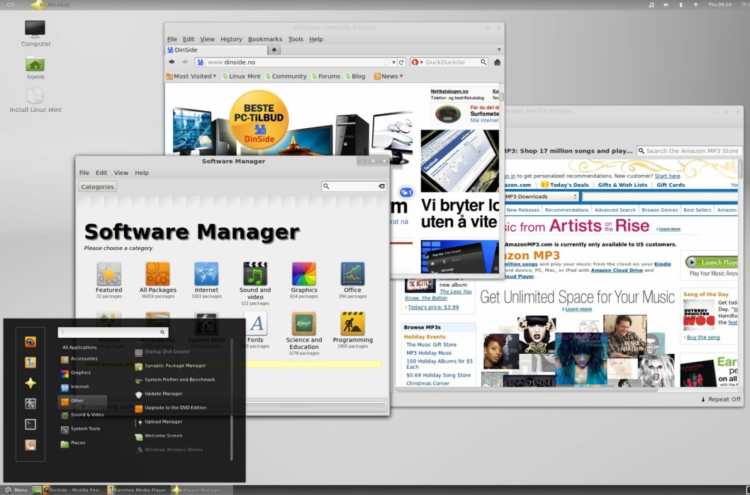This screenshot has width=750, height=495.
Task: Click the Search the Amazon MP3 Store field
Action: [689, 151]
